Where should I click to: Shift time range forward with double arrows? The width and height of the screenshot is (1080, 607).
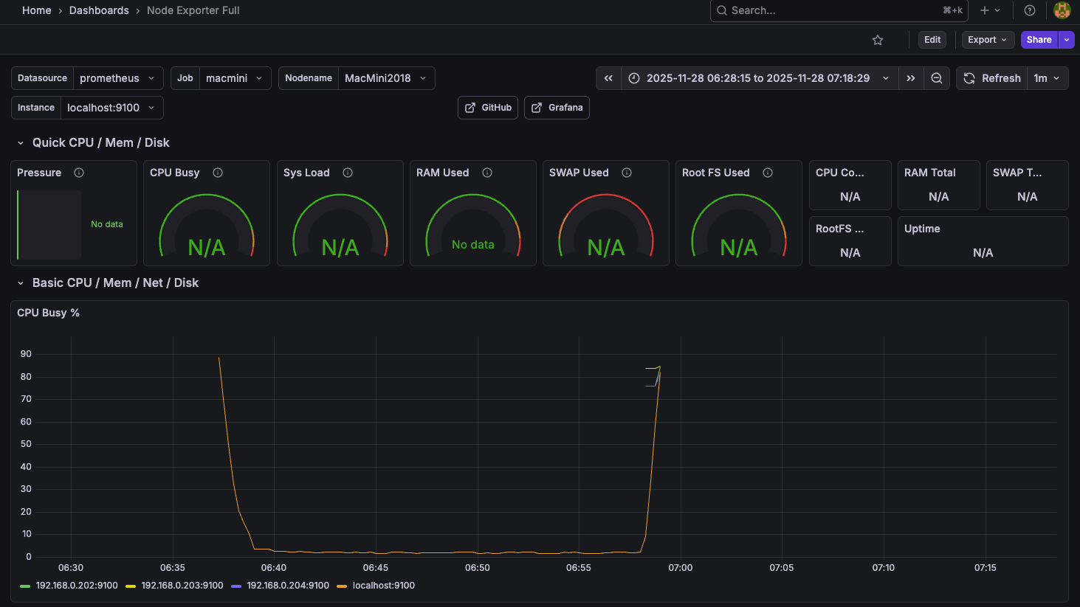[911, 78]
